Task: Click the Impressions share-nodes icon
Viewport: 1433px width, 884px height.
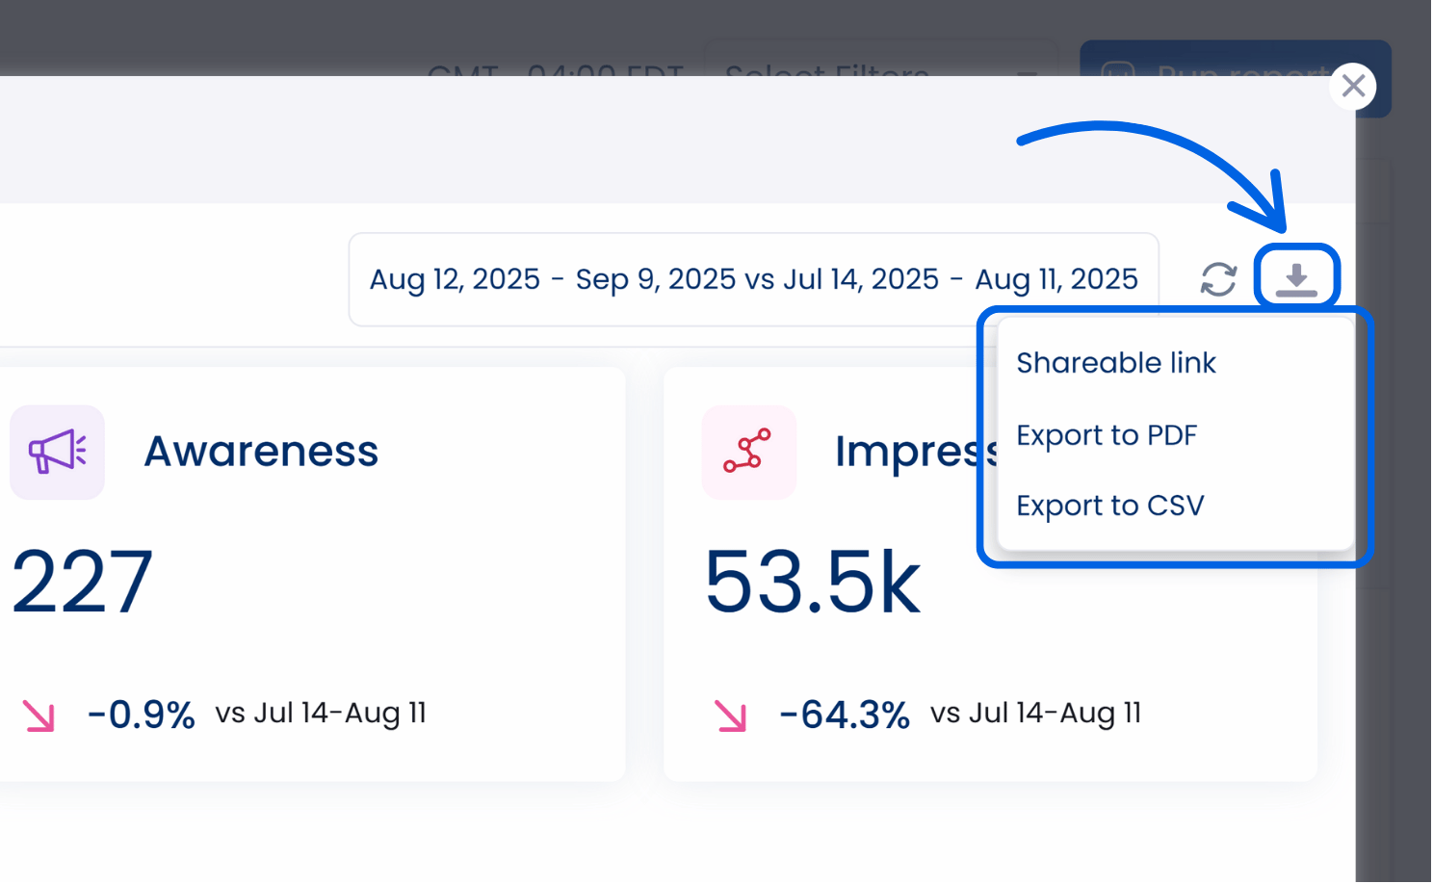Action: click(x=749, y=452)
